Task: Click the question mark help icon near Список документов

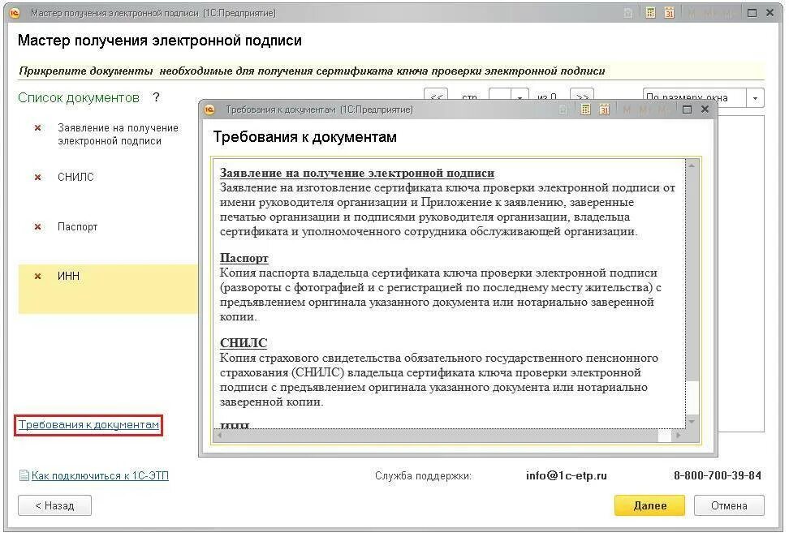Action: (157, 97)
